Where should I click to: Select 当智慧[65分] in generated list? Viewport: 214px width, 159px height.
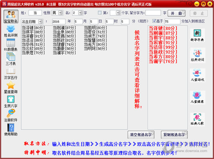95,40
